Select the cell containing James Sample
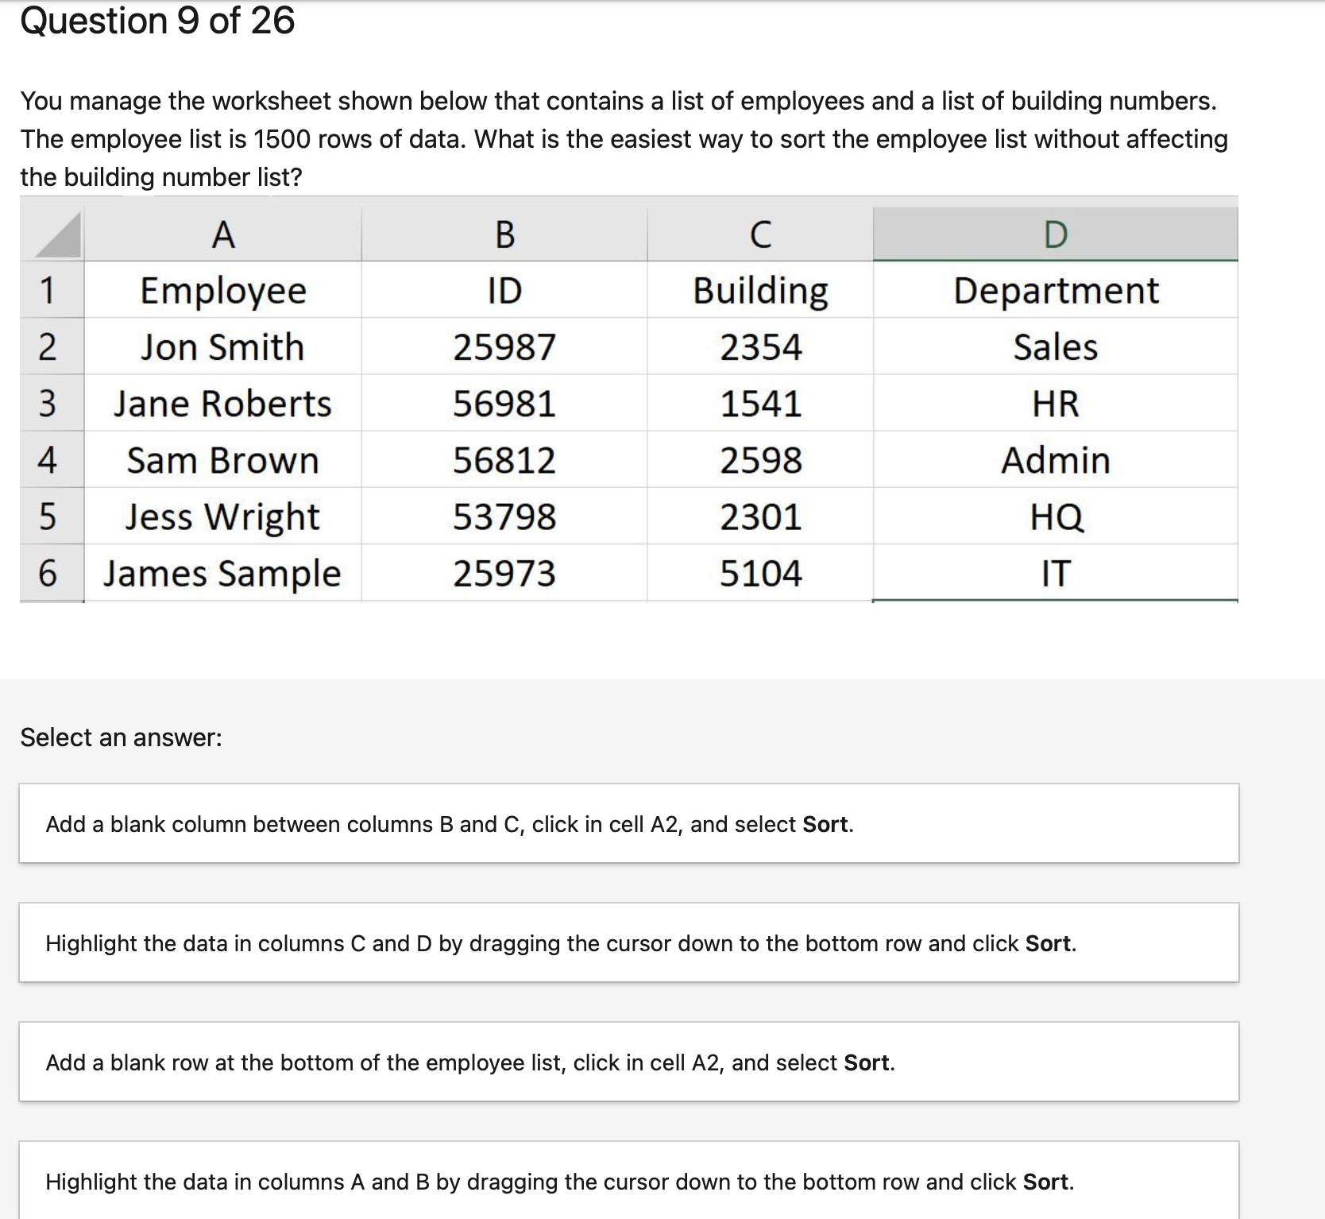 (x=222, y=574)
